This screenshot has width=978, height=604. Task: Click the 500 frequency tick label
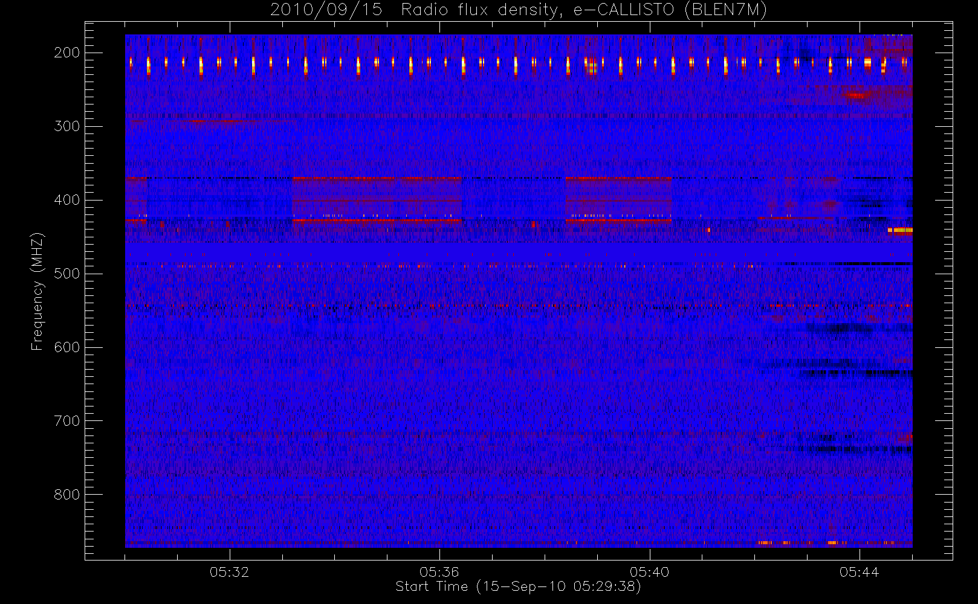pos(66,274)
